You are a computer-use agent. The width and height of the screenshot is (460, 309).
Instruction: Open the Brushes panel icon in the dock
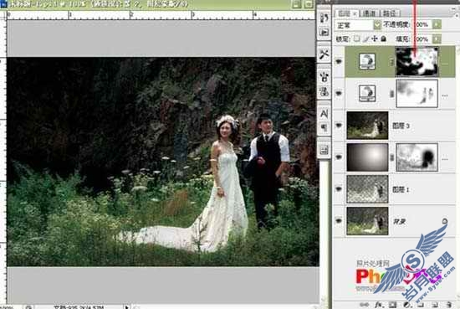(325, 77)
